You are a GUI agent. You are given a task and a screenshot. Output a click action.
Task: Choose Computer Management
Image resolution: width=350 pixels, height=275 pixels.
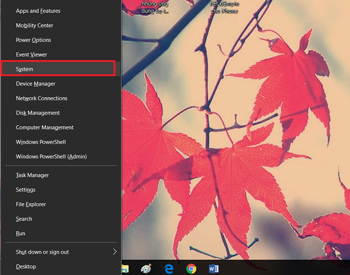45,127
